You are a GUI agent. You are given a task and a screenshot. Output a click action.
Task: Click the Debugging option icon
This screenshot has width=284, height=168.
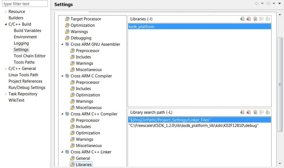tap(67, 38)
